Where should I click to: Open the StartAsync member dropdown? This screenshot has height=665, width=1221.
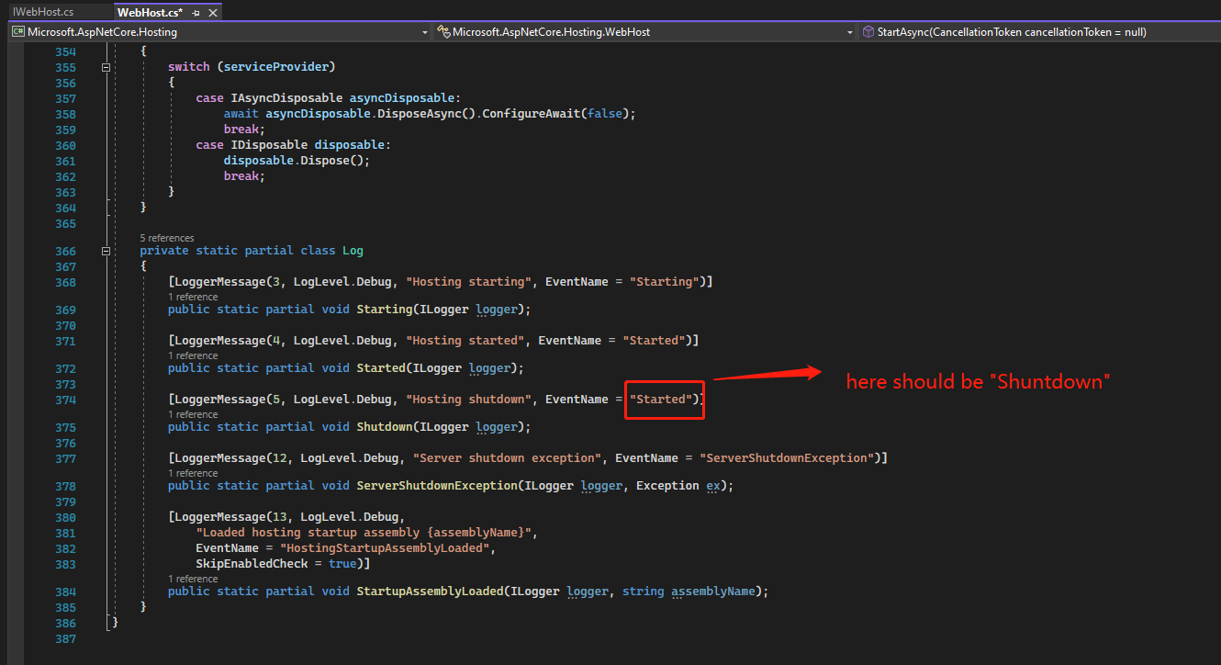click(x=1039, y=32)
